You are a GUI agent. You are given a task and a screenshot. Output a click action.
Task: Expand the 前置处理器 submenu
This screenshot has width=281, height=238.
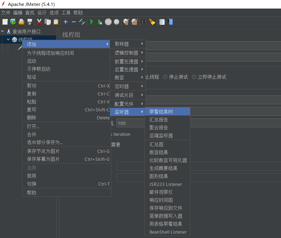pyautogui.click(x=128, y=62)
